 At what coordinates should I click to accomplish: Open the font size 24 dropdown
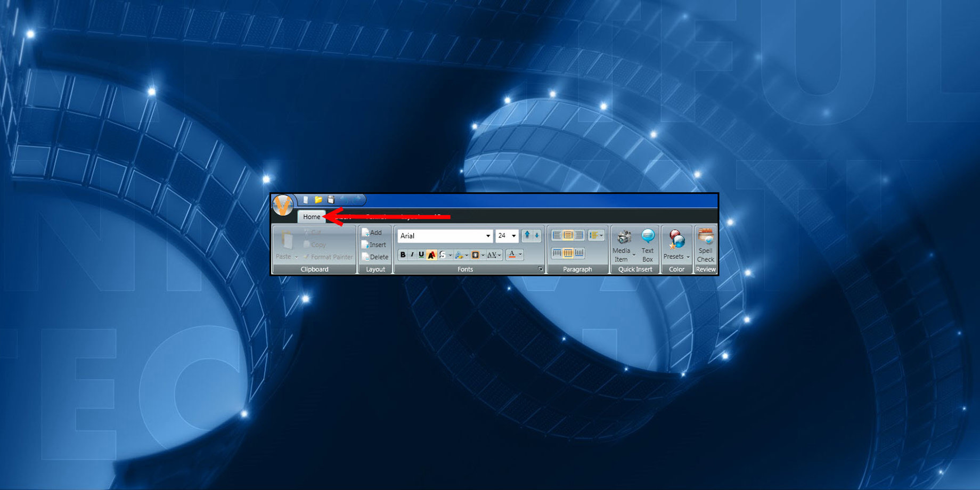tap(513, 235)
